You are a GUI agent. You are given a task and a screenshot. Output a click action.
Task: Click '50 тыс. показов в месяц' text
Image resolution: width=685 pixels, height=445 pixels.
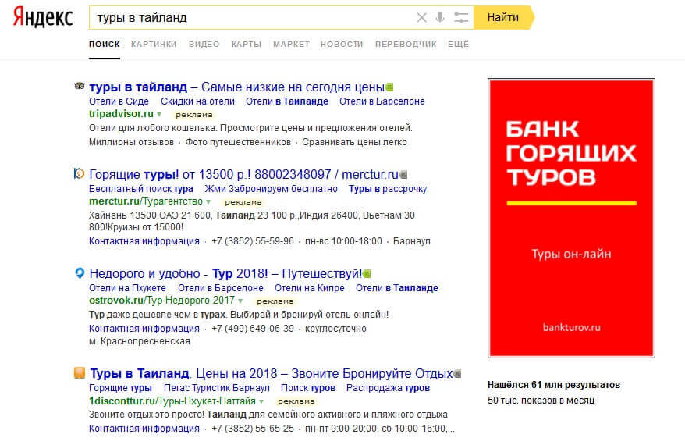click(541, 400)
